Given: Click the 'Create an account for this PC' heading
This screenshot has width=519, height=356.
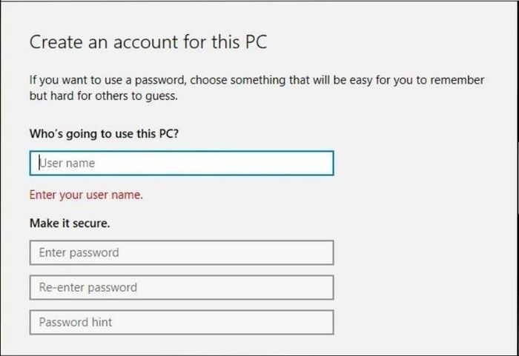Looking at the screenshot, I should 148,42.
